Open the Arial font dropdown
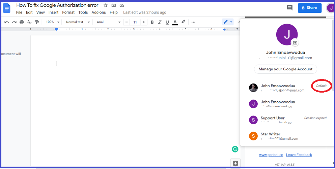The image size is (335, 169). (x=109, y=22)
